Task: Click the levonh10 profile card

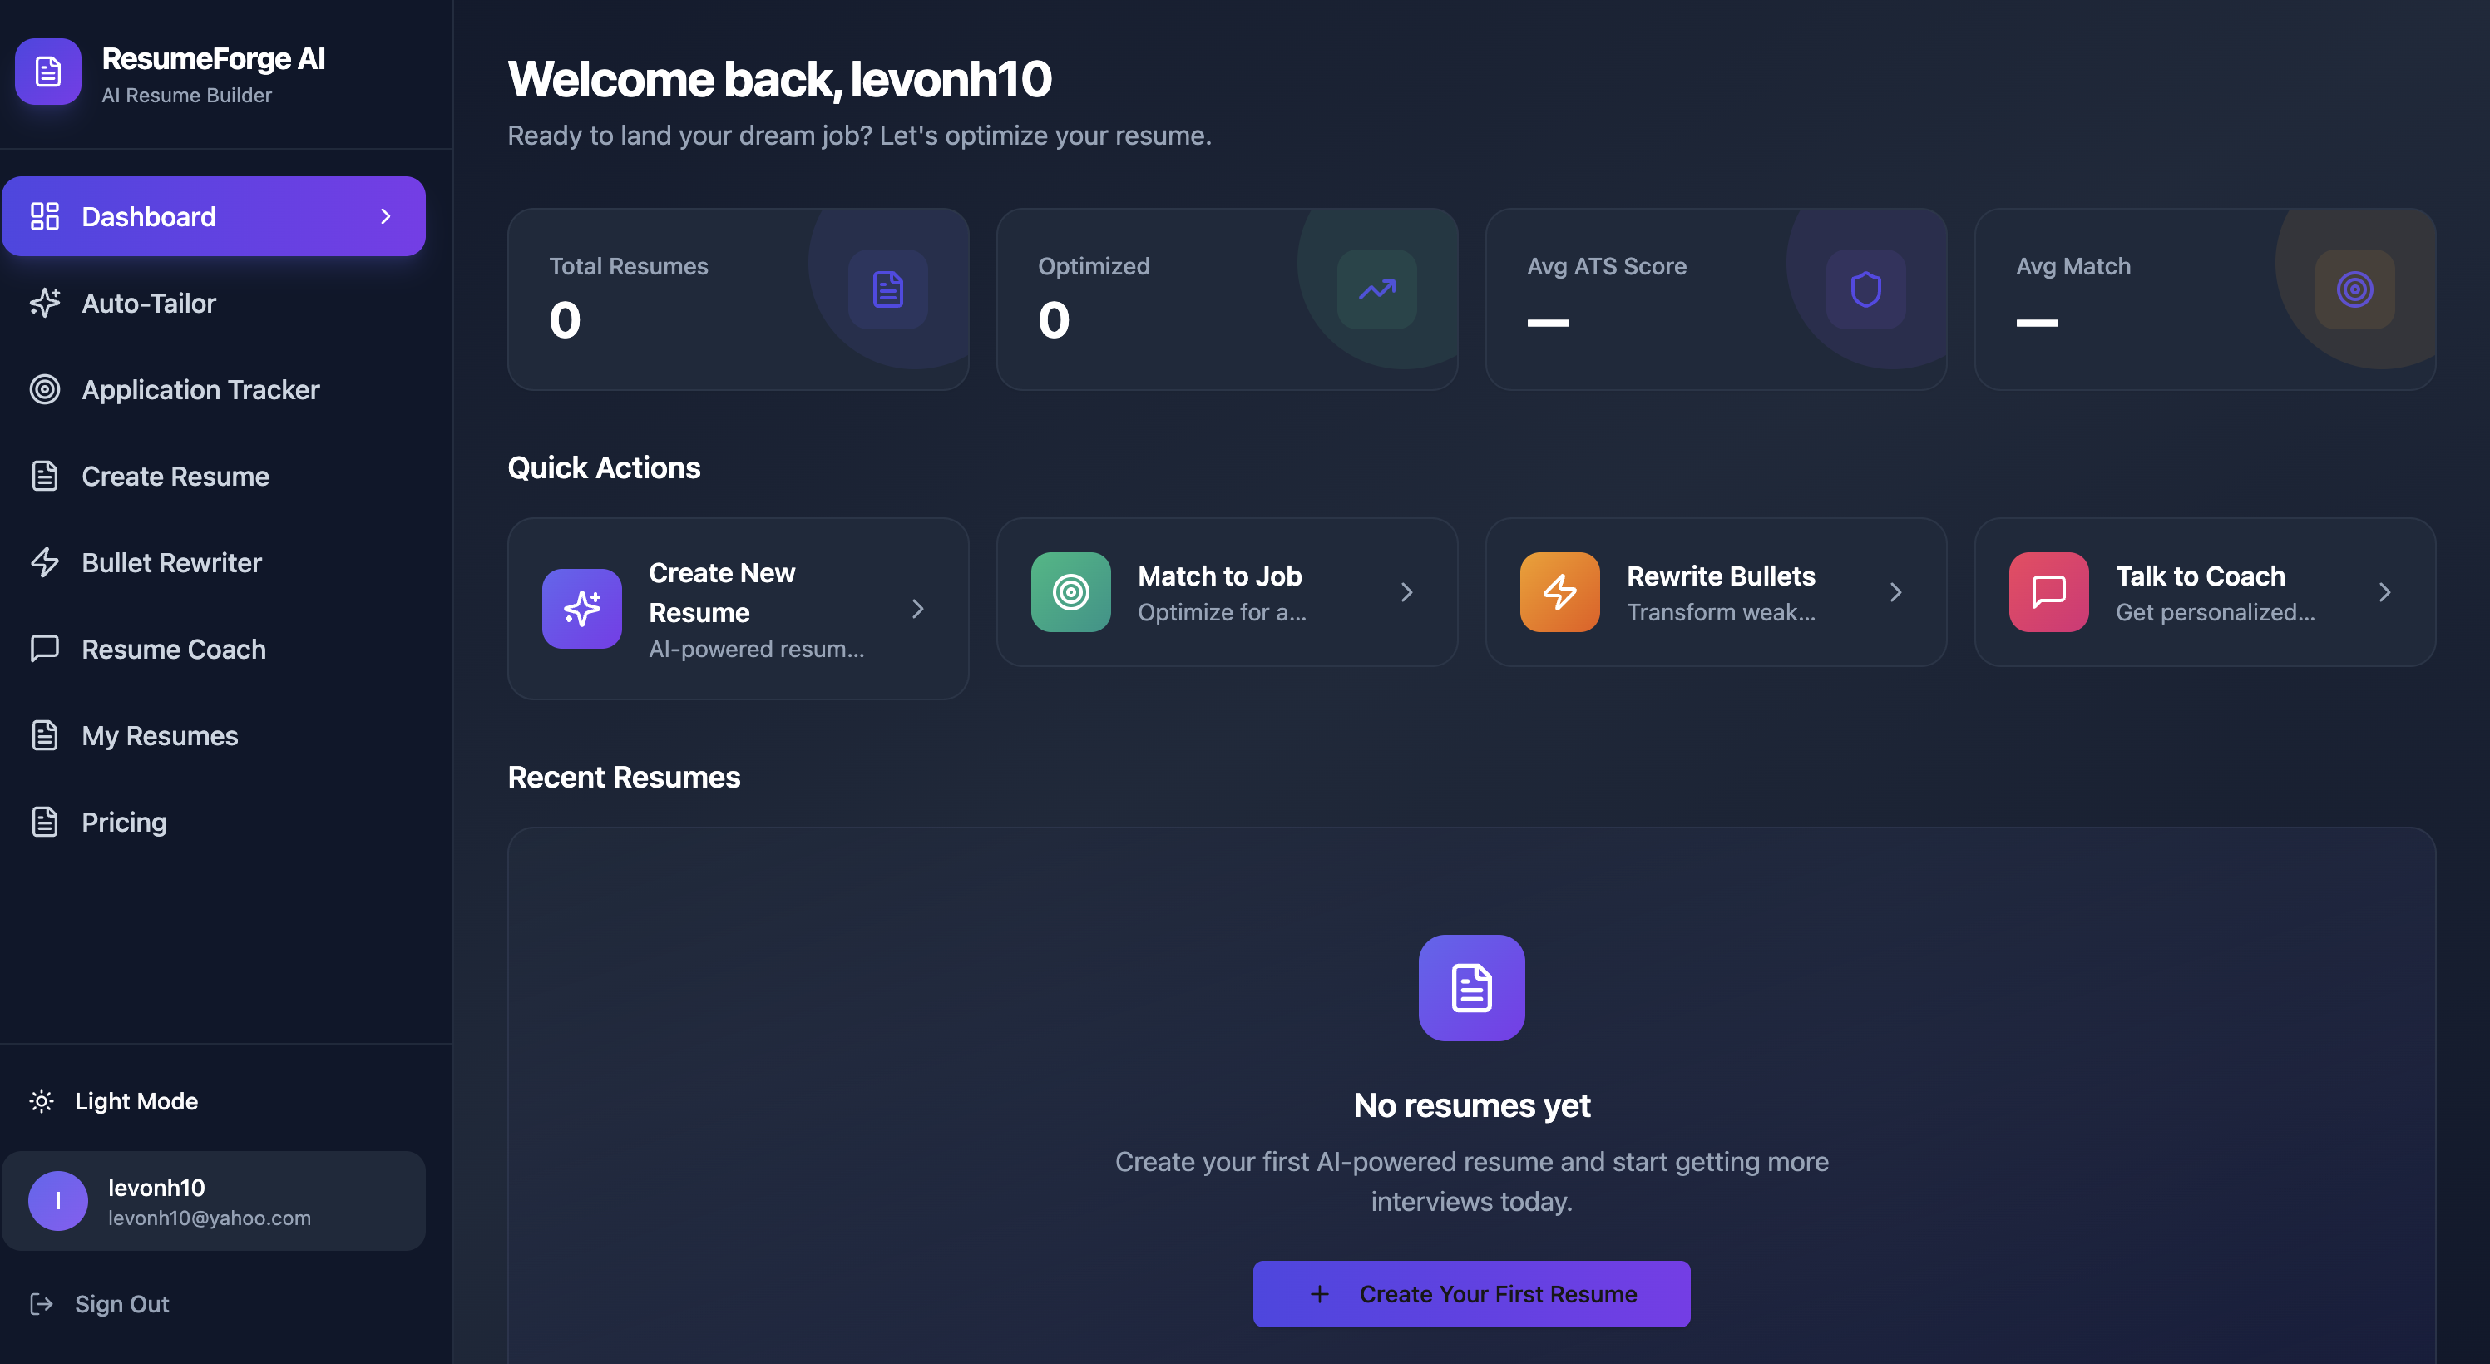Action: tap(214, 1201)
